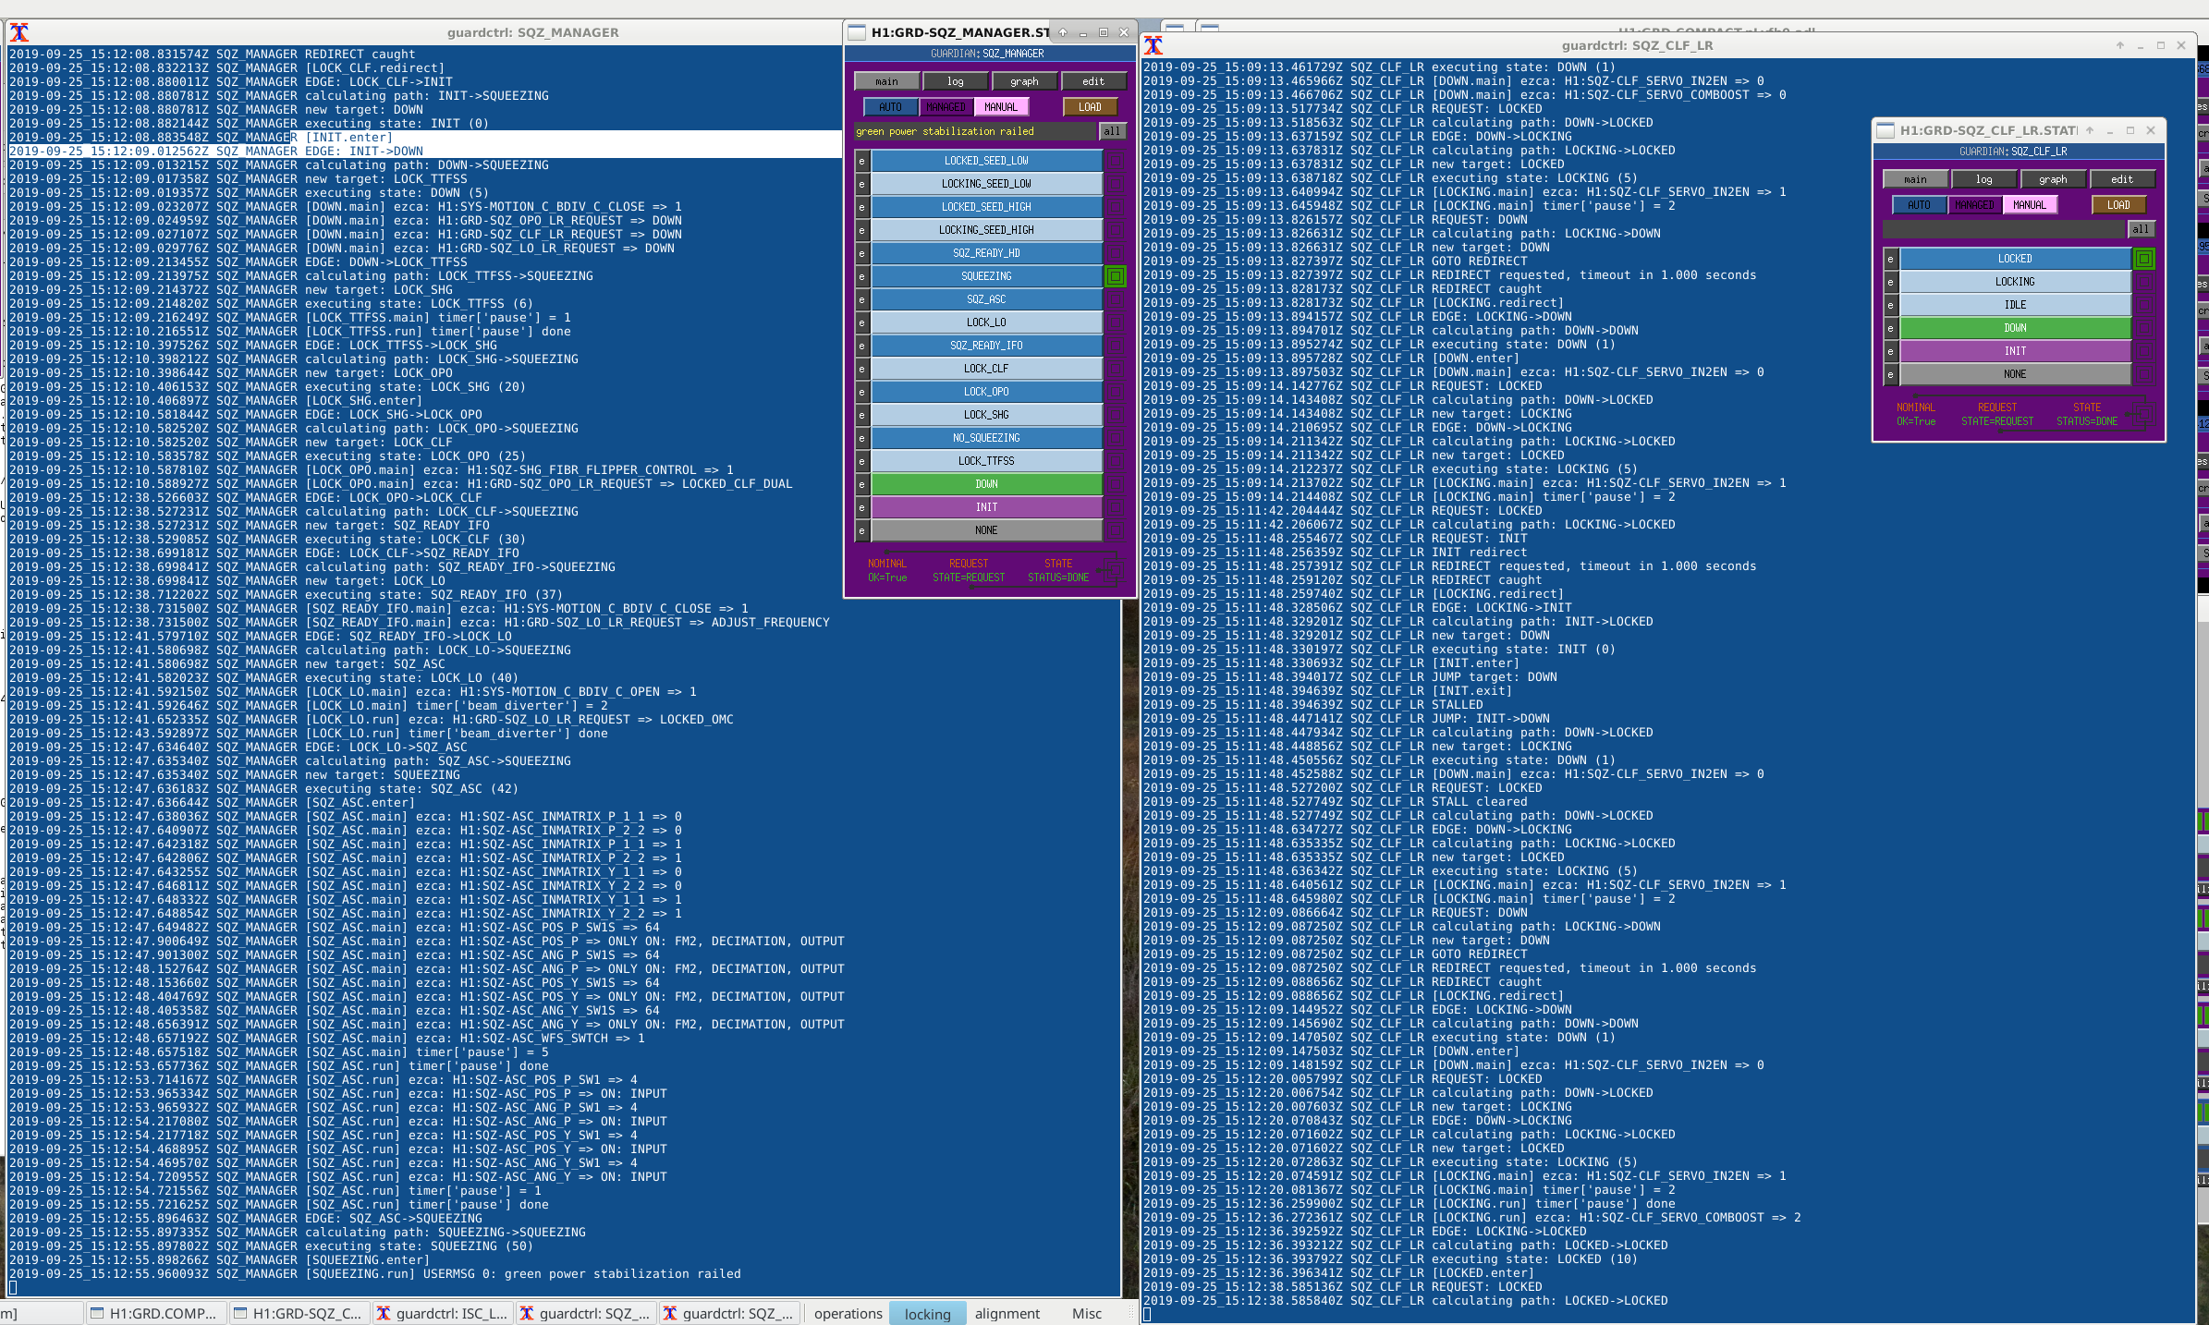Open the log from SQZ_MANAGER panel

(955, 81)
